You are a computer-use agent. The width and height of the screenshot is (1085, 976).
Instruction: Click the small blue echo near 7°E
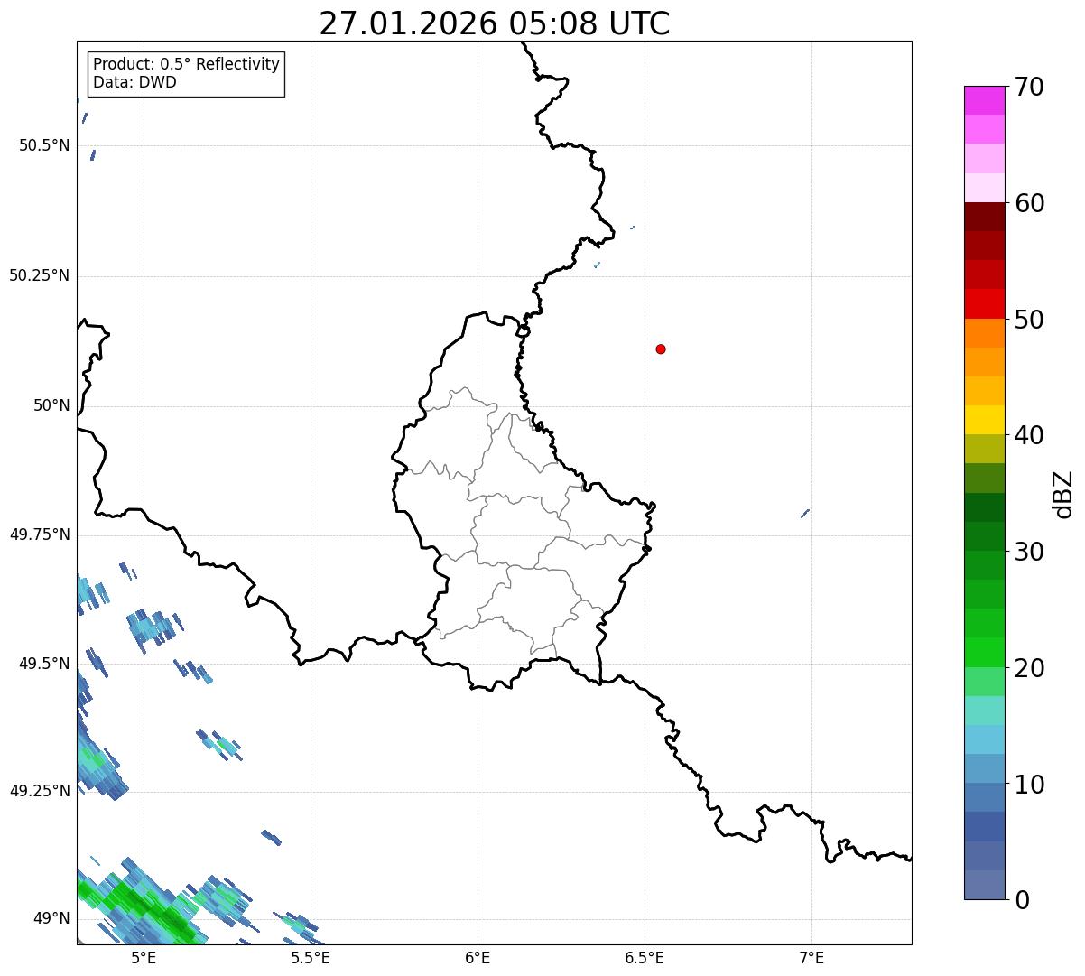[x=805, y=514]
